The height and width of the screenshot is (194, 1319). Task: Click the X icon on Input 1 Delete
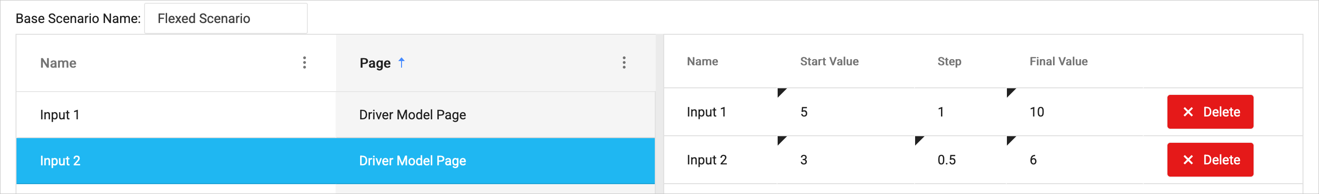(1188, 112)
